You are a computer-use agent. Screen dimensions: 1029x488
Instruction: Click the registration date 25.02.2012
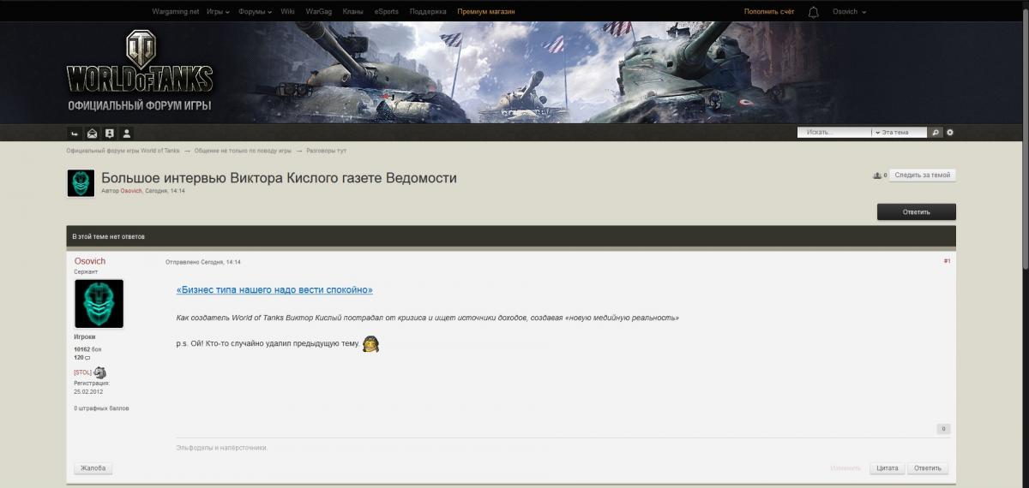pyautogui.click(x=88, y=390)
